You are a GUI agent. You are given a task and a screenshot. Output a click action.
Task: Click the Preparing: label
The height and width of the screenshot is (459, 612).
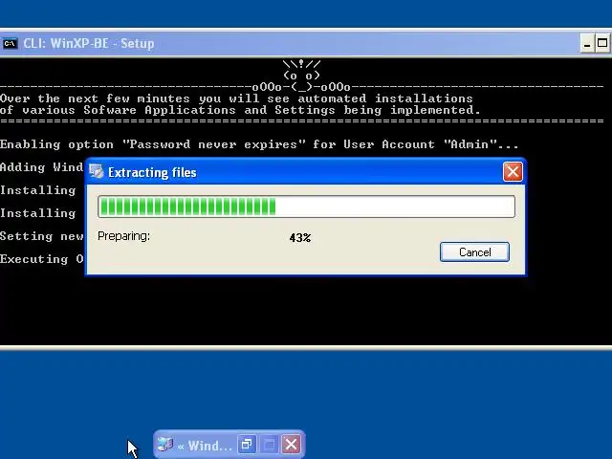click(123, 236)
